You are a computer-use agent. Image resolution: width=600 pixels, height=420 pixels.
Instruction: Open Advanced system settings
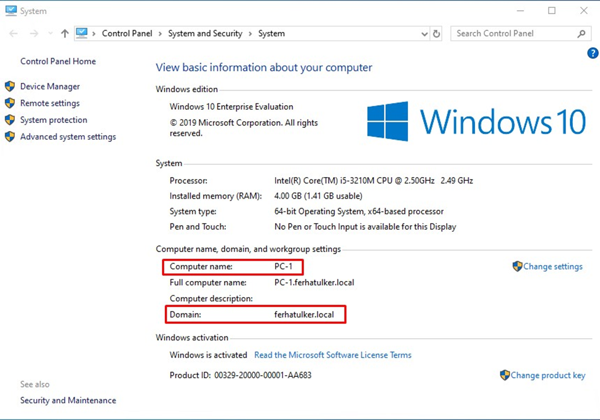coord(68,137)
